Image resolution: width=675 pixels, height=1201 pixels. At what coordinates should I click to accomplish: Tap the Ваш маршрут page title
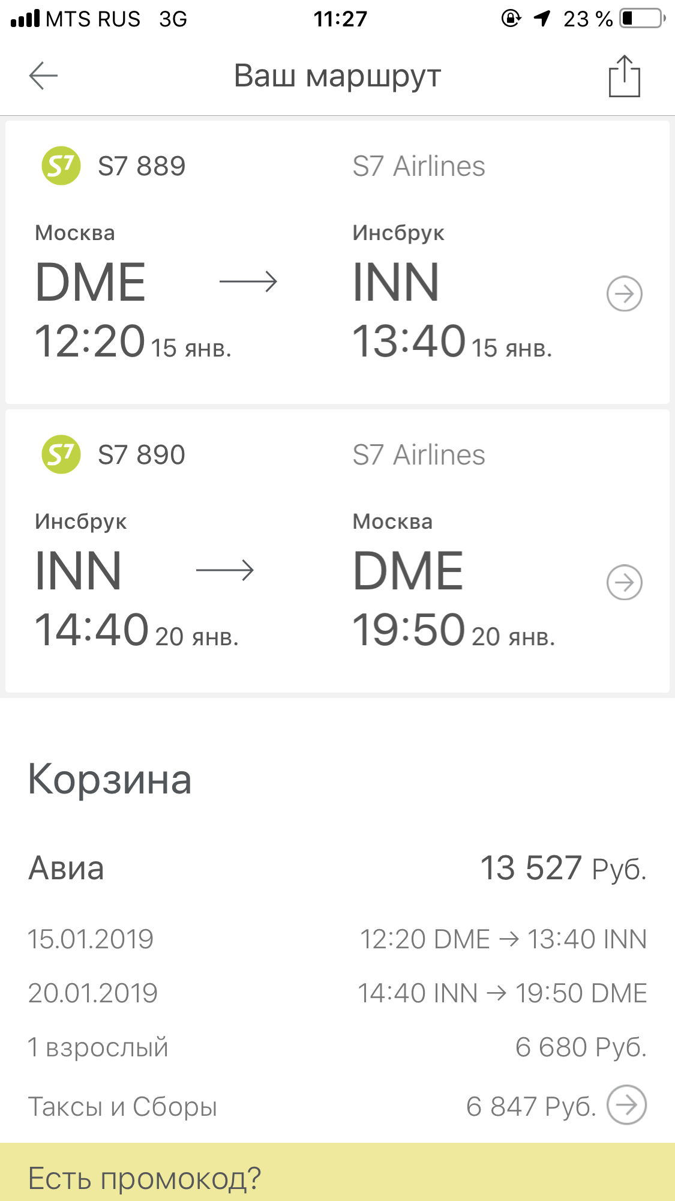(337, 76)
